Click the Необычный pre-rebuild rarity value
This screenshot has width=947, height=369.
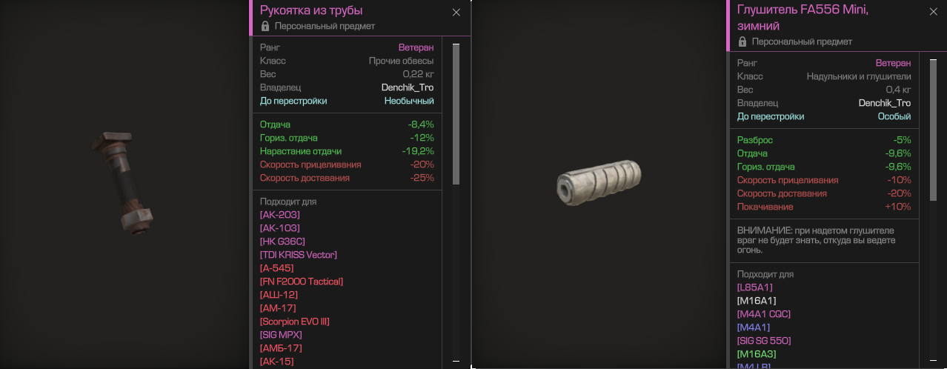click(x=409, y=101)
